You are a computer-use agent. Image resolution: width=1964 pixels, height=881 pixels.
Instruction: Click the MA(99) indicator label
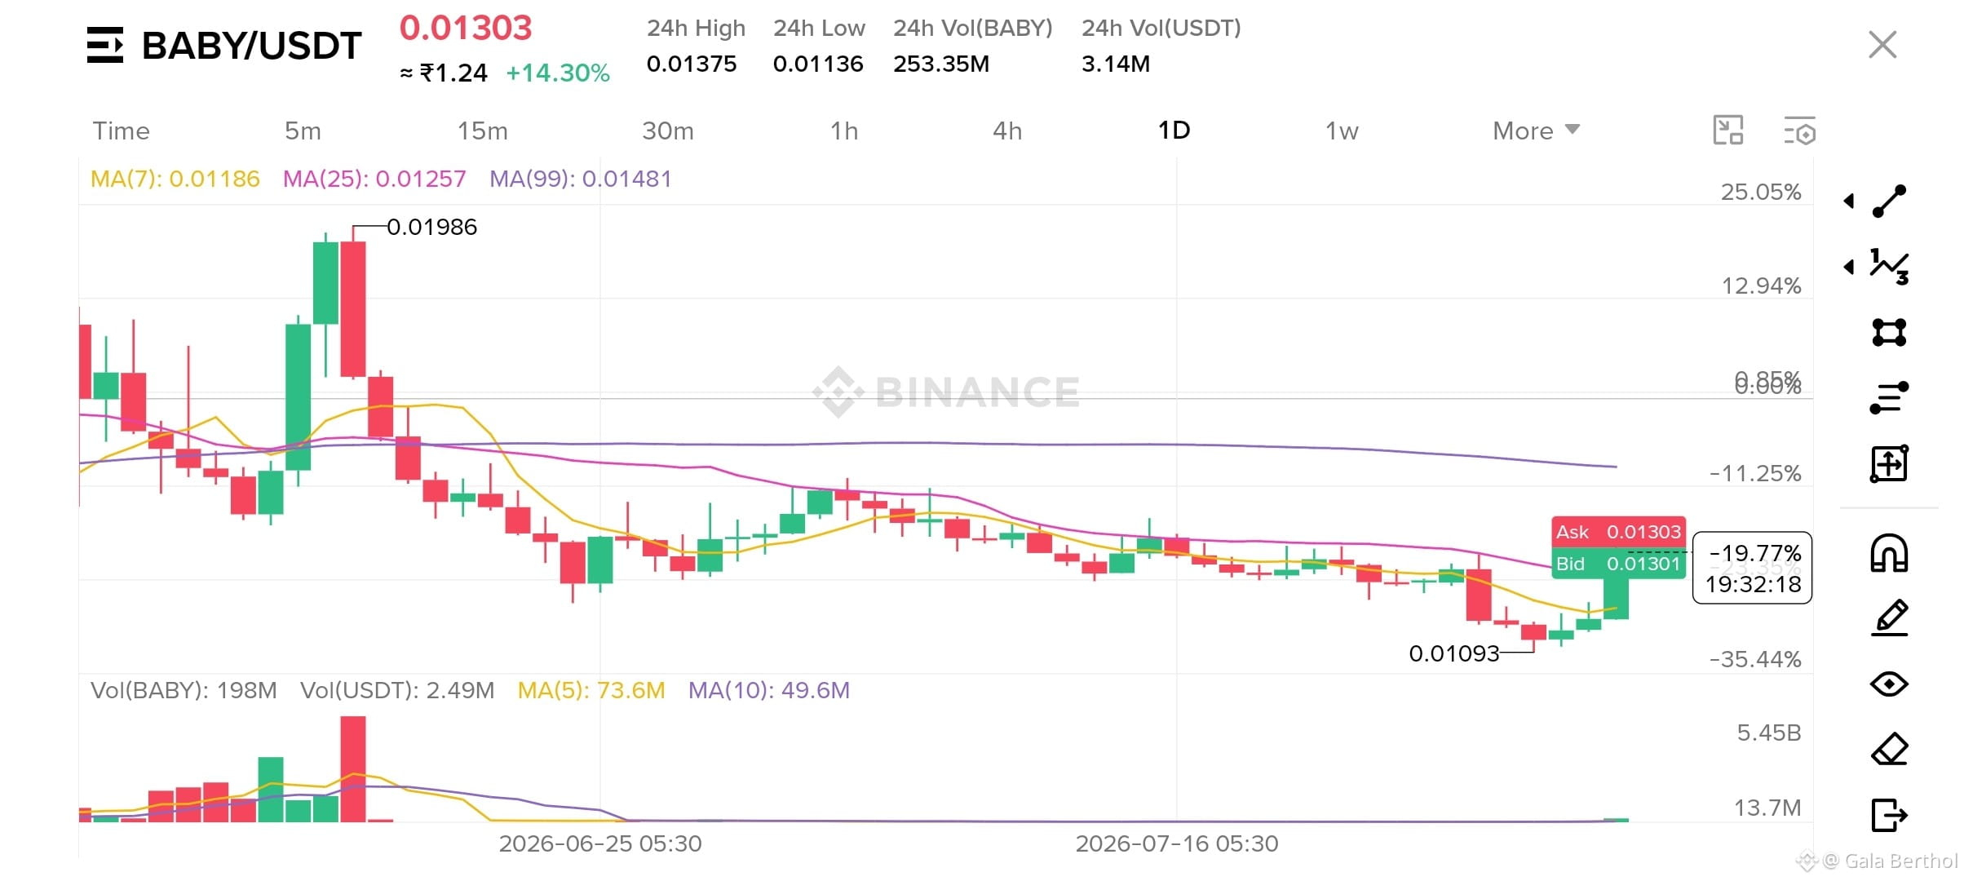[581, 179]
